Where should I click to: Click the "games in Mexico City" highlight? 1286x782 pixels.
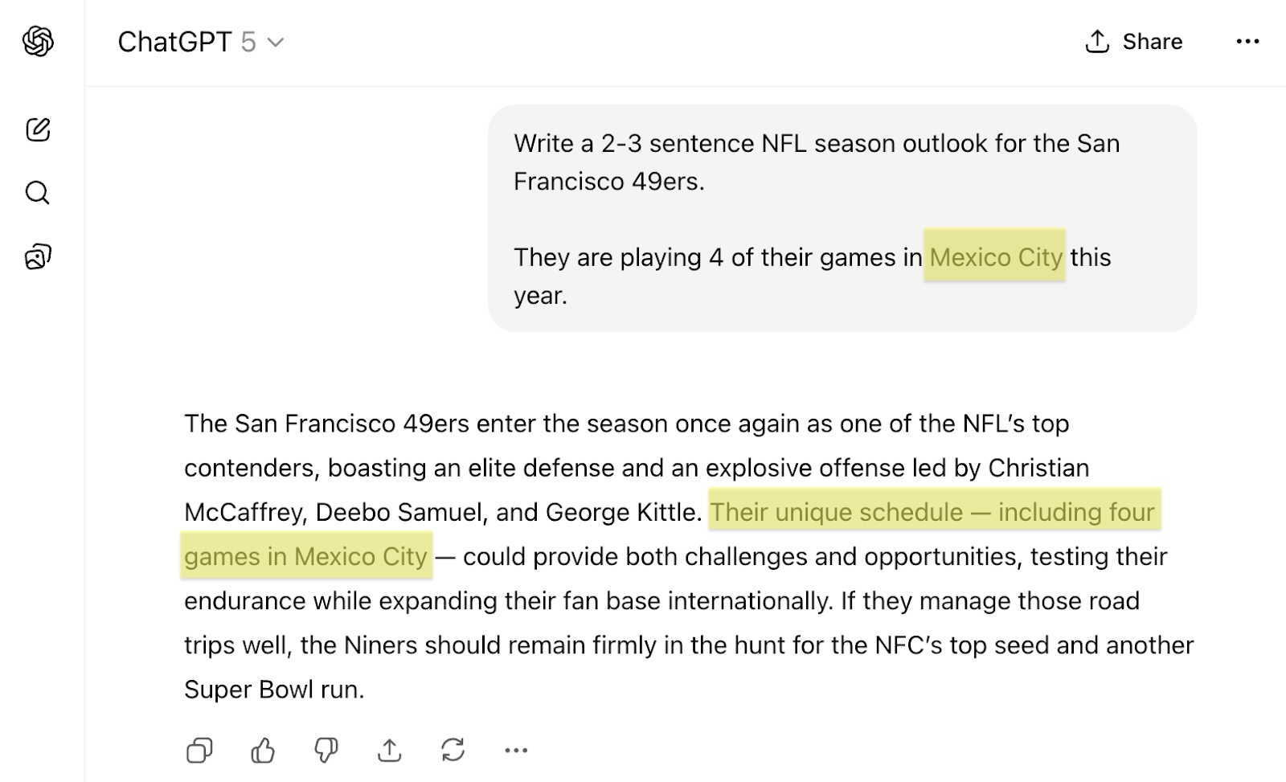305,556
